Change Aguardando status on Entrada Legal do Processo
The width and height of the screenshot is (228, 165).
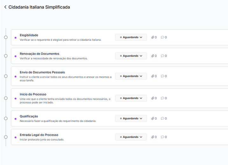pos(131,137)
